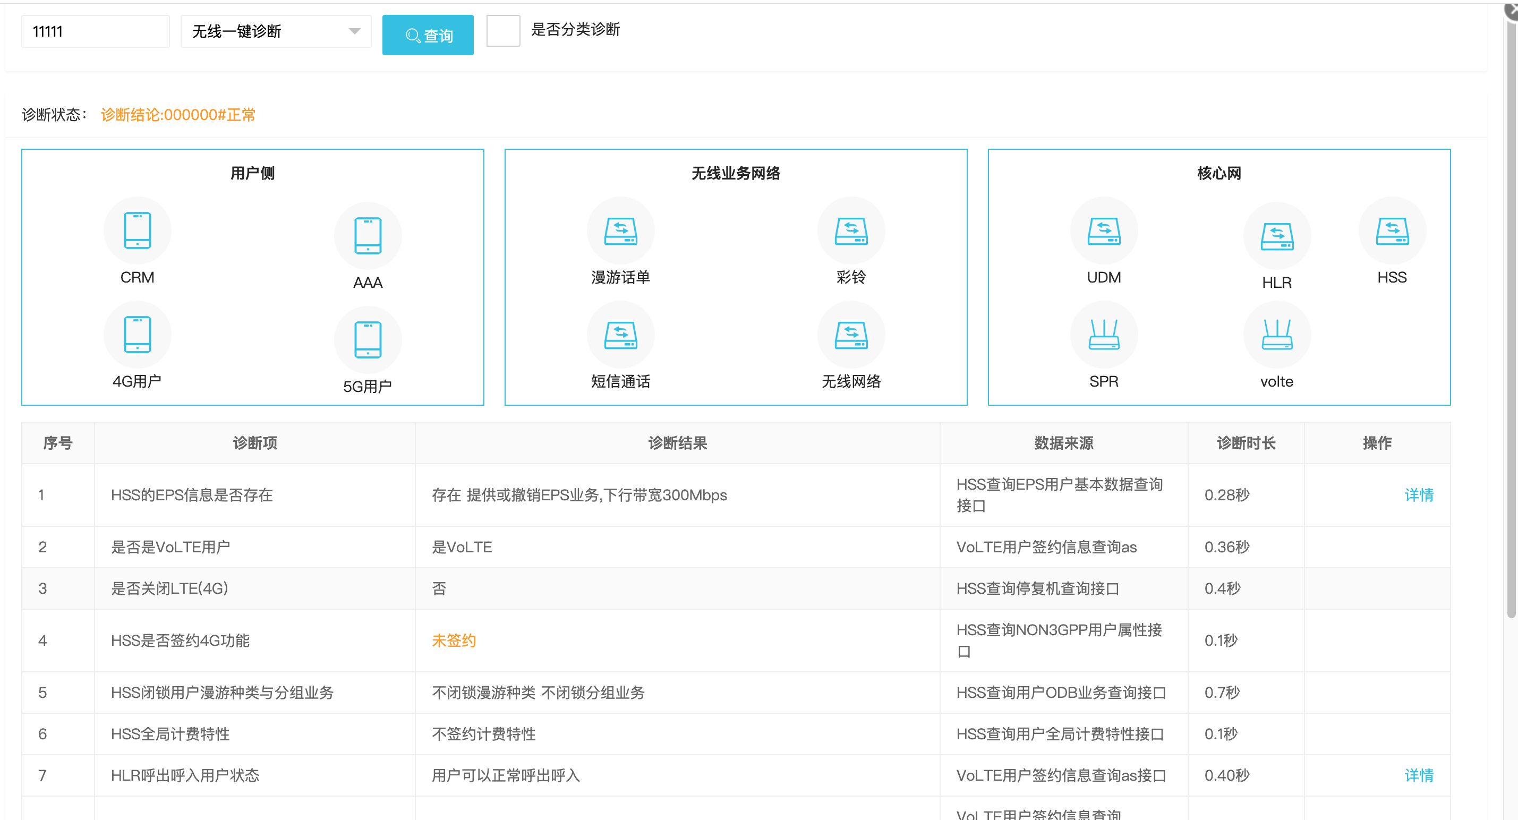Click the HSS查询停复机查询接口 source cell
The width and height of the screenshot is (1518, 820).
tap(1064, 588)
